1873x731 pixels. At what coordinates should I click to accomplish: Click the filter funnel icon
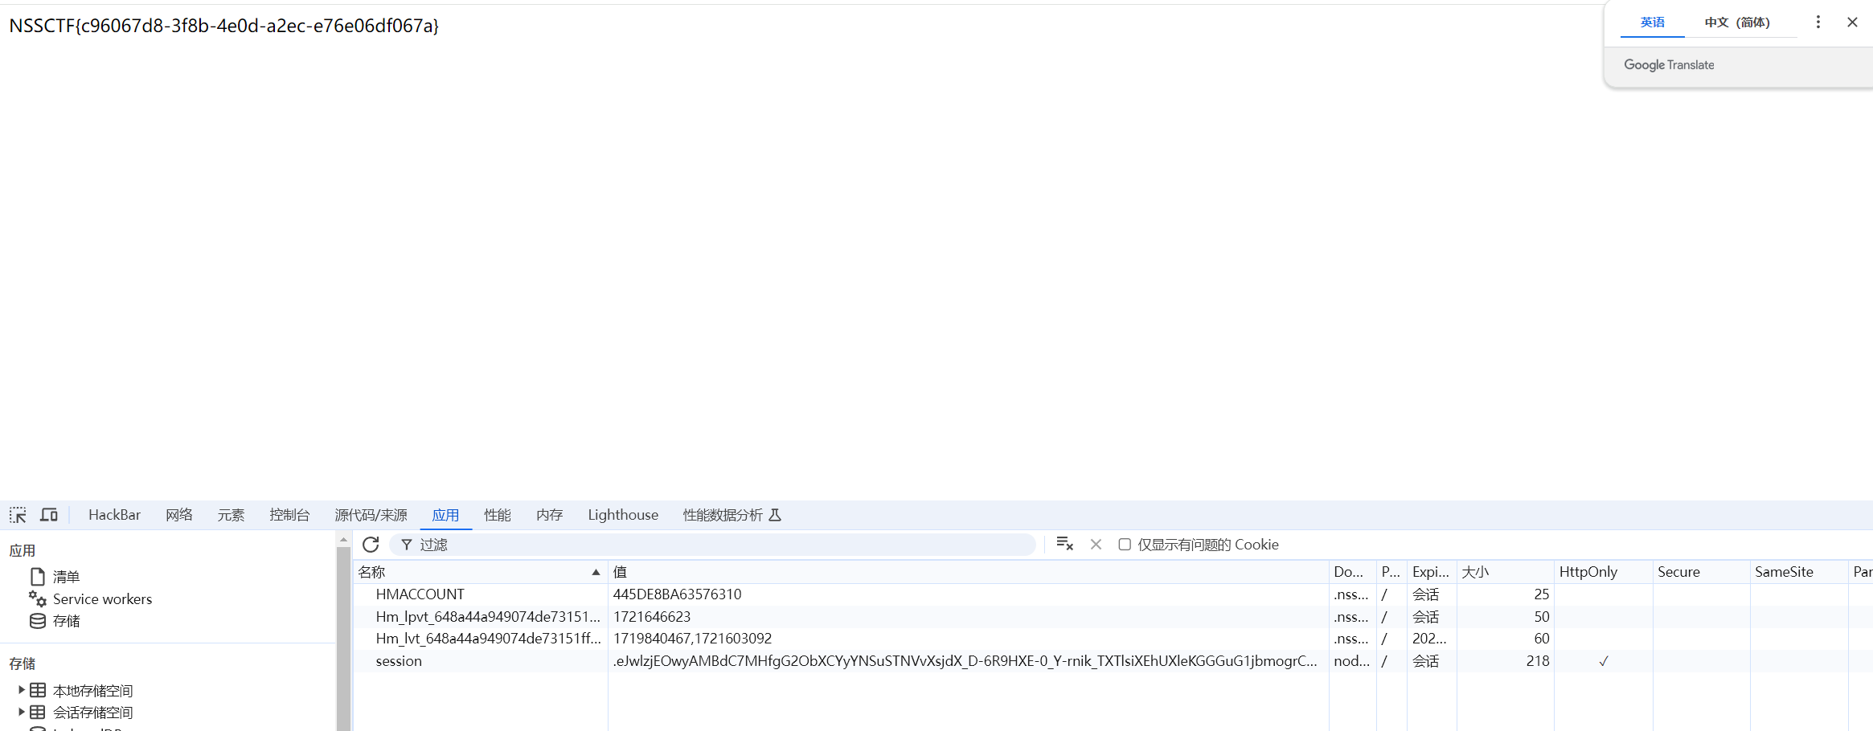click(407, 545)
